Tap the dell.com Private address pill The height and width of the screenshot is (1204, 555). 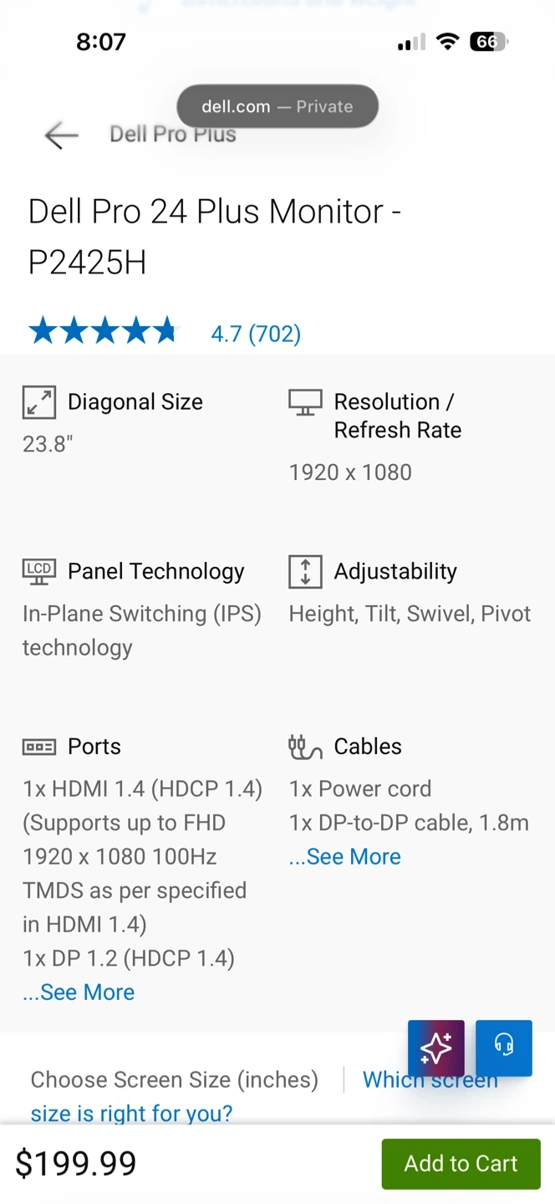[x=277, y=106]
